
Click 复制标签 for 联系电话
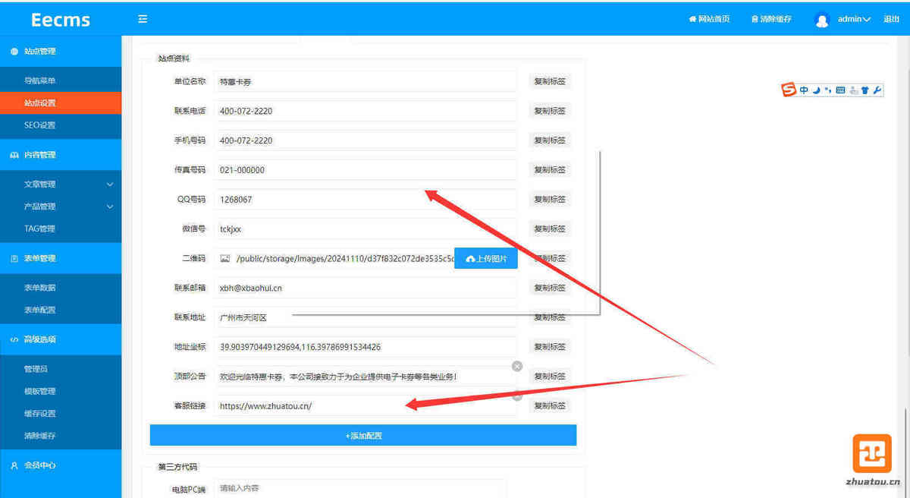[x=550, y=111]
